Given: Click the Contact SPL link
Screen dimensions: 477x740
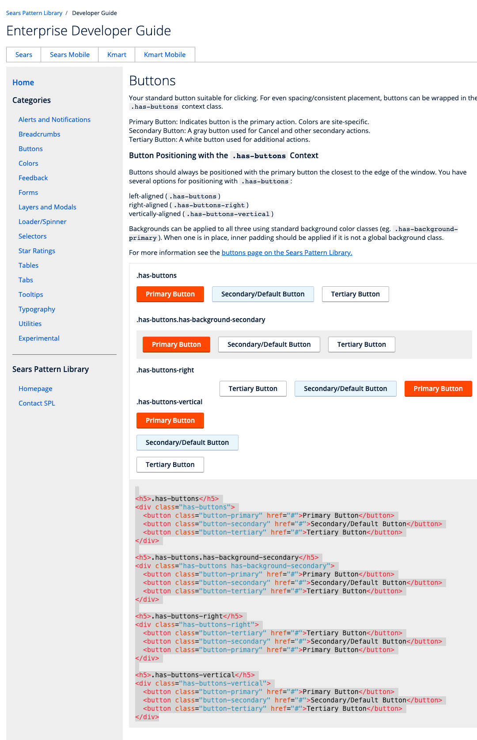Looking at the screenshot, I should click(37, 403).
